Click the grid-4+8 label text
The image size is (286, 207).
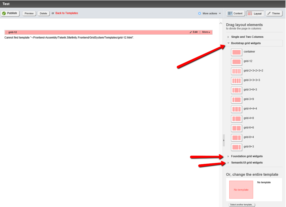coord(249,118)
